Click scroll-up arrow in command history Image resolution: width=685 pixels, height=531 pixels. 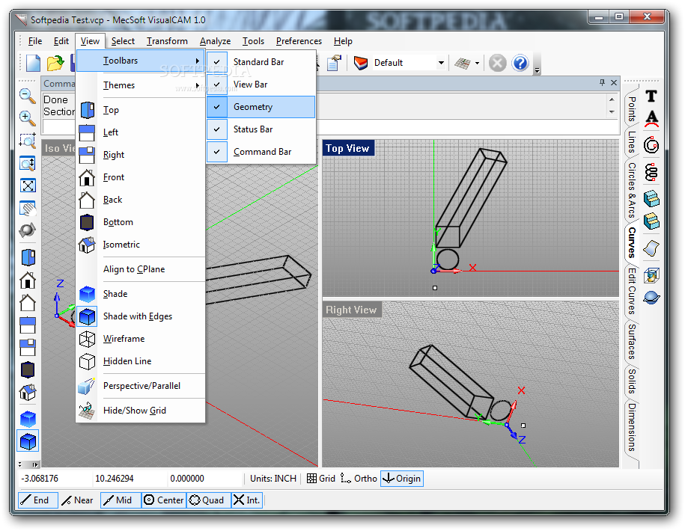(612, 99)
